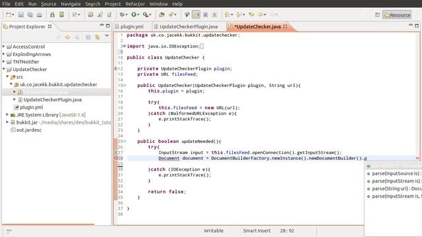Click the warning marker beside line 12

[116, 68]
